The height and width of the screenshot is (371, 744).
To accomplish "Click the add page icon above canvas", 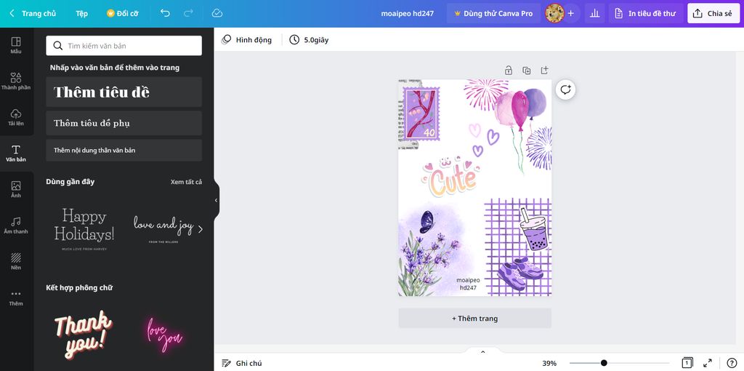I will [544, 71].
